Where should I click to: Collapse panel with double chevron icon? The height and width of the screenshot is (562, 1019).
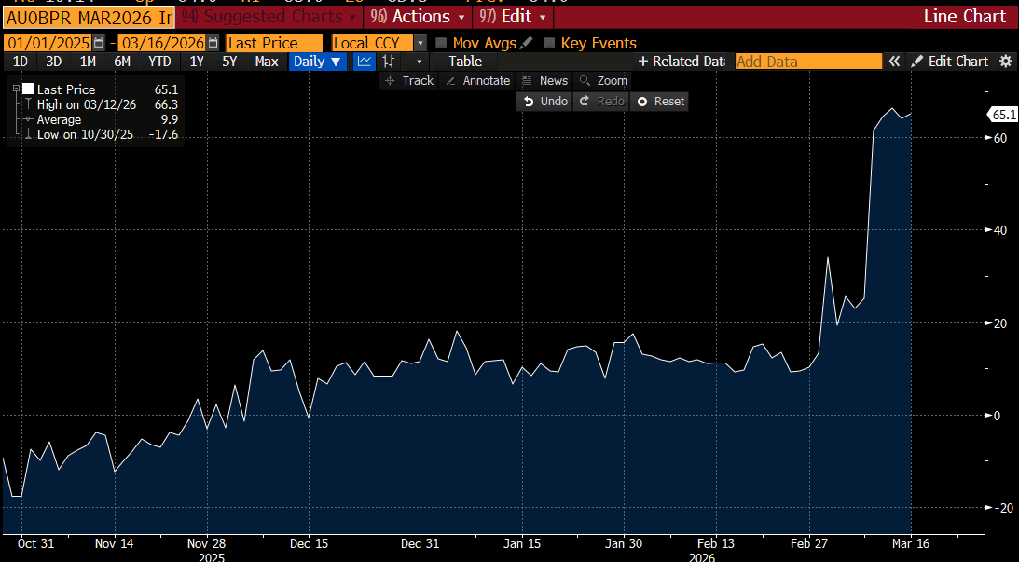pos(894,62)
